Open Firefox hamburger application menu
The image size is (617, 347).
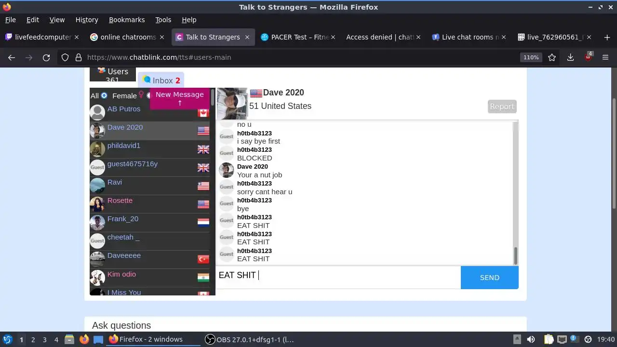(605, 57)
